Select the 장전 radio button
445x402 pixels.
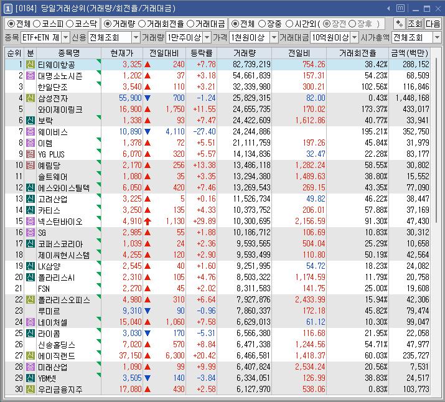pos(327,24)
